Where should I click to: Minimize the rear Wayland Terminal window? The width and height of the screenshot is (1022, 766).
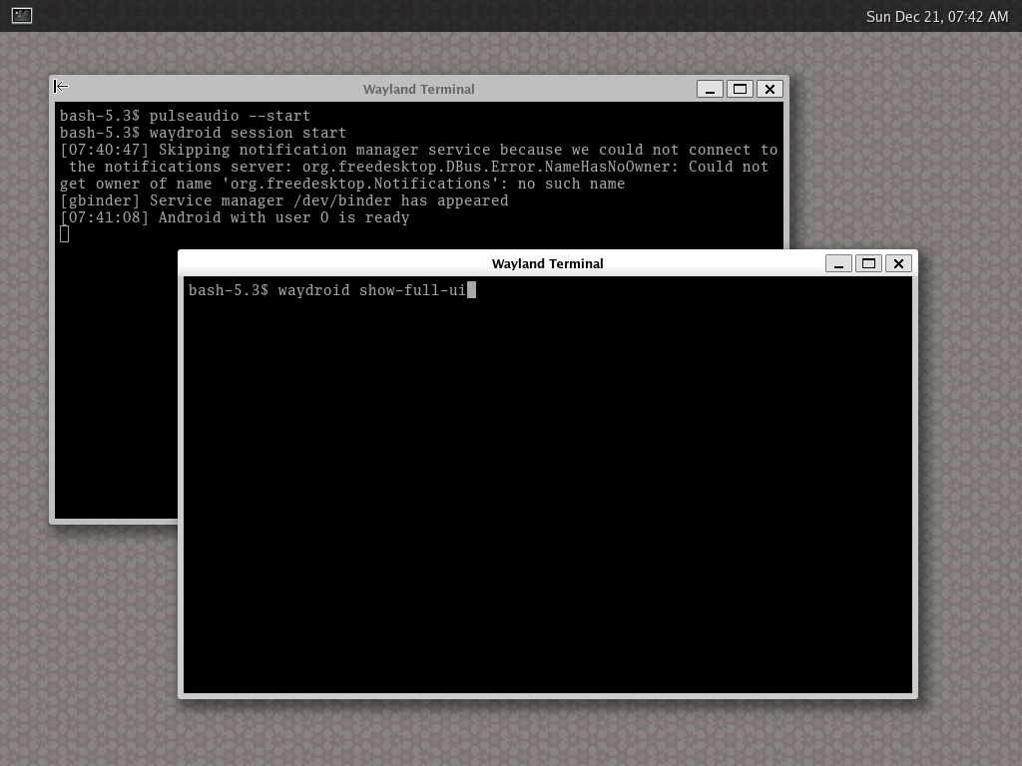pyautogui.click(x=710, y=89)
